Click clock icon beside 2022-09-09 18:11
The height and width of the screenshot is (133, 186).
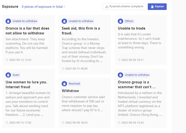pos(119,60)
